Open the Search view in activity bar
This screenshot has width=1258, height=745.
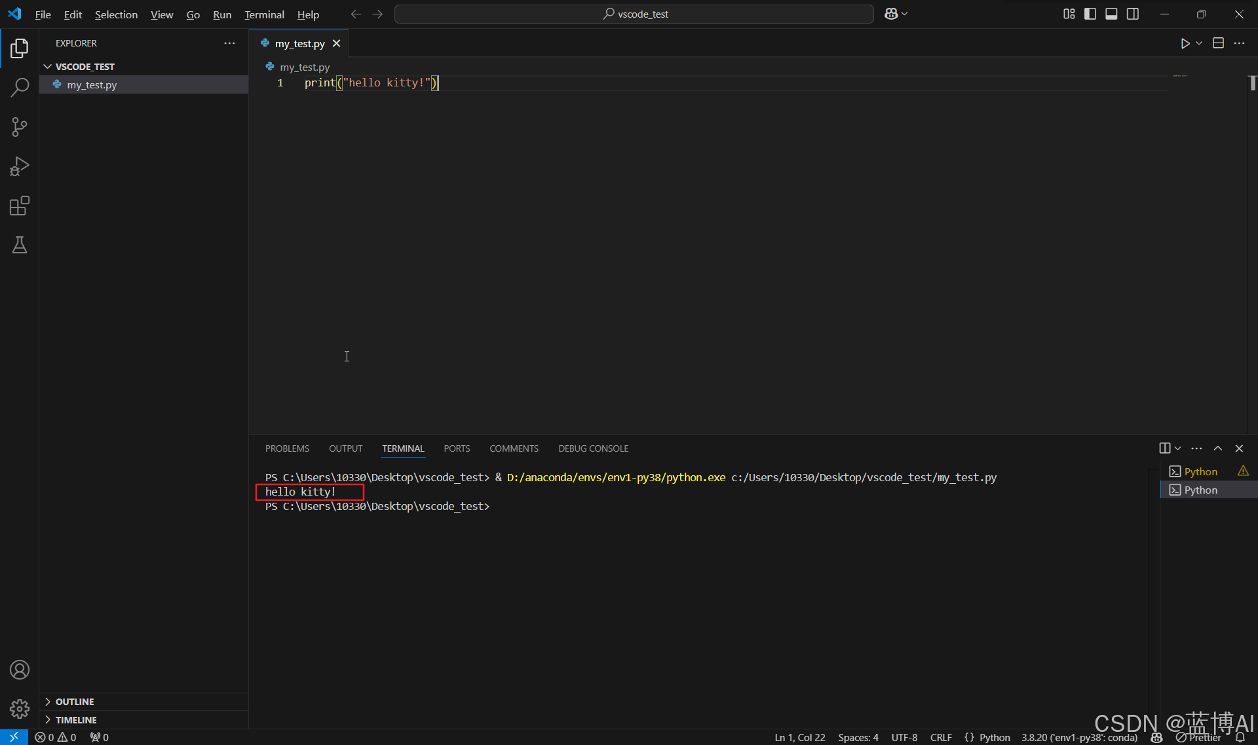click(20, 87)
